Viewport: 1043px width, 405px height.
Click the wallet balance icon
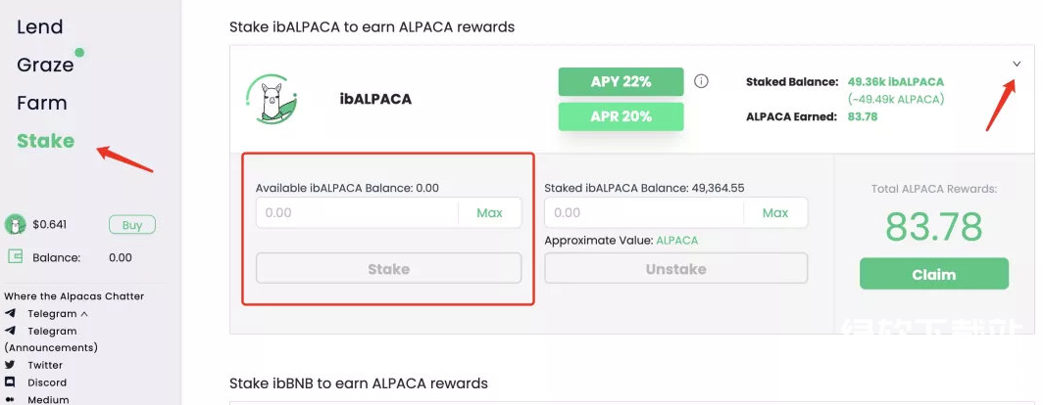[15, 257]
